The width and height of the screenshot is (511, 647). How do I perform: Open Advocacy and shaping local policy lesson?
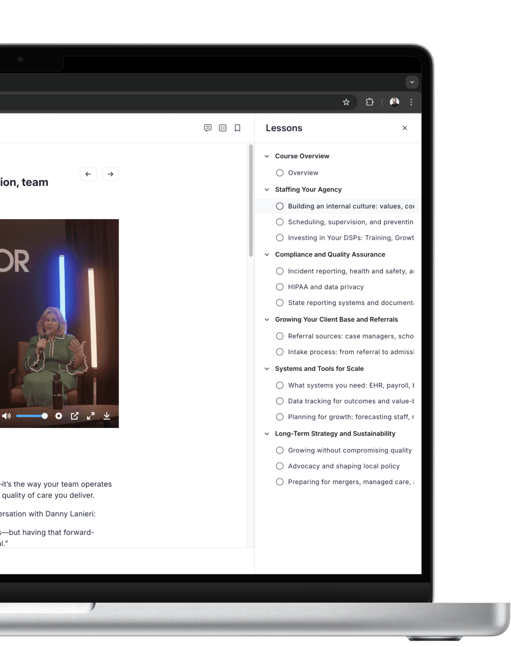pos(344,466)
